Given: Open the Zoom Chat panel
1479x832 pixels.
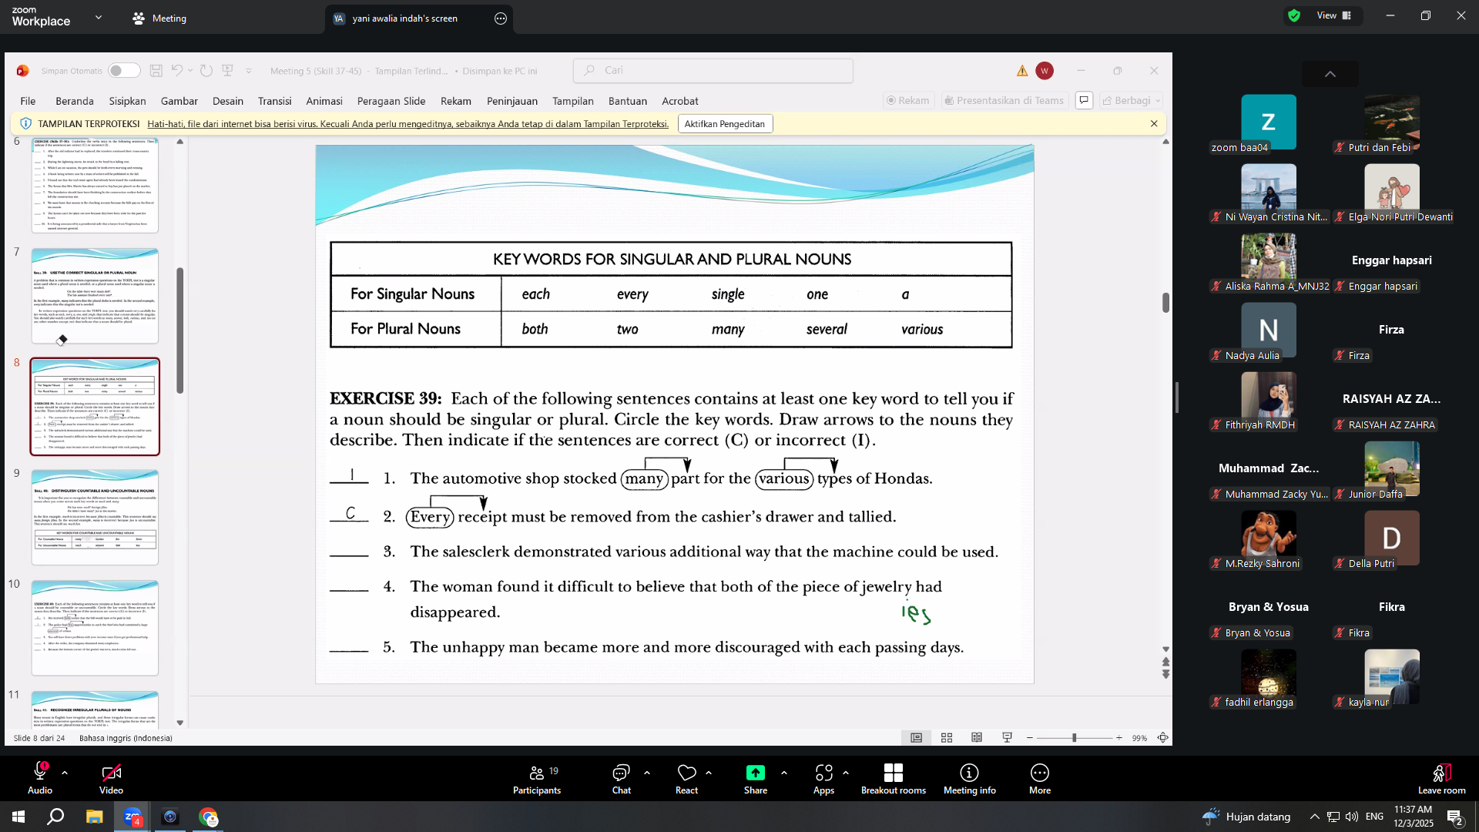Looking at the screenshot, I should pos(621,778).
